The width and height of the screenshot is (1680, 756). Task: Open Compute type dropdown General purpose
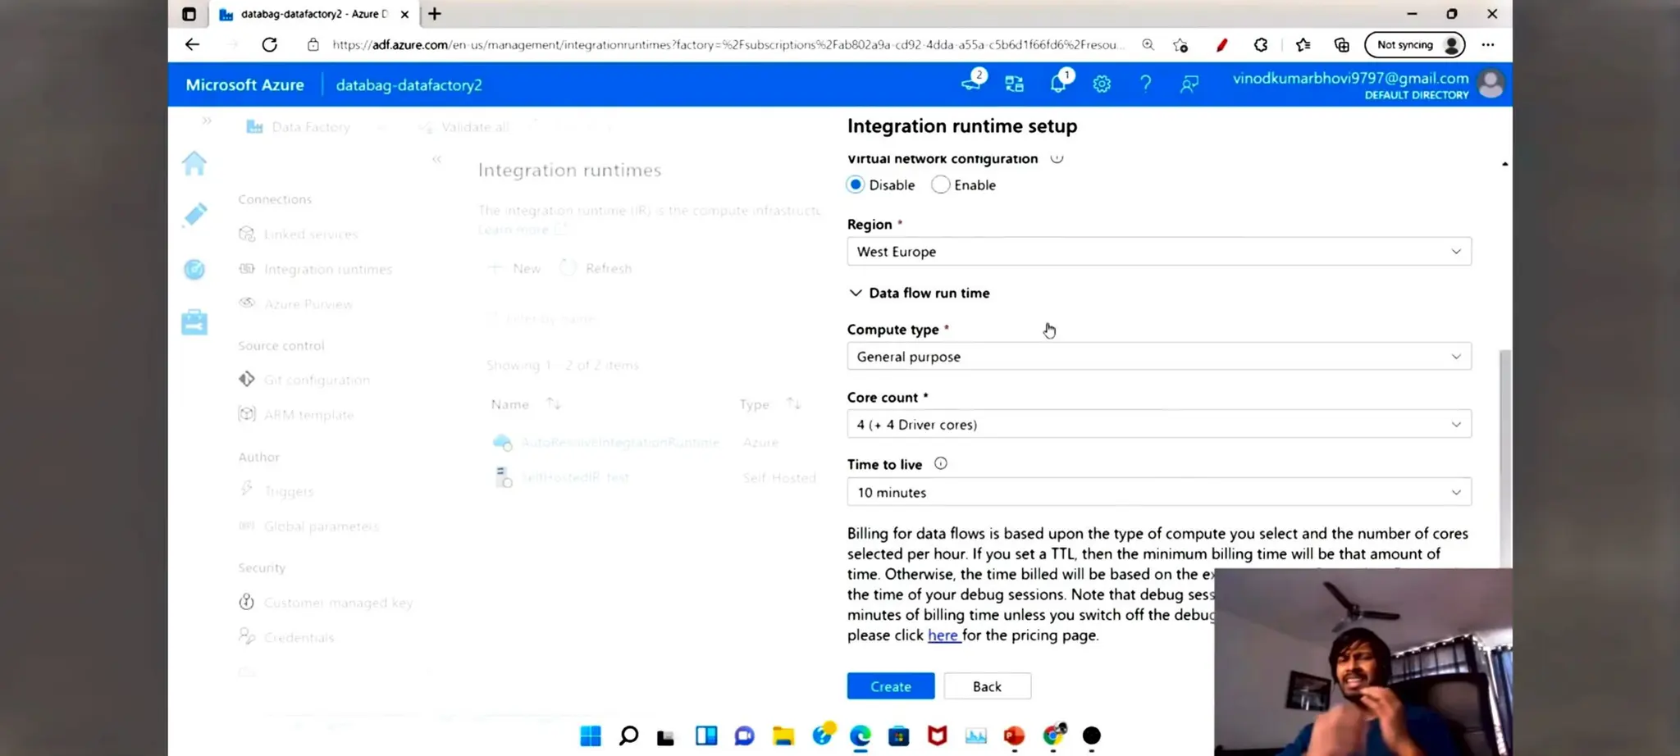click(1159, 356)
